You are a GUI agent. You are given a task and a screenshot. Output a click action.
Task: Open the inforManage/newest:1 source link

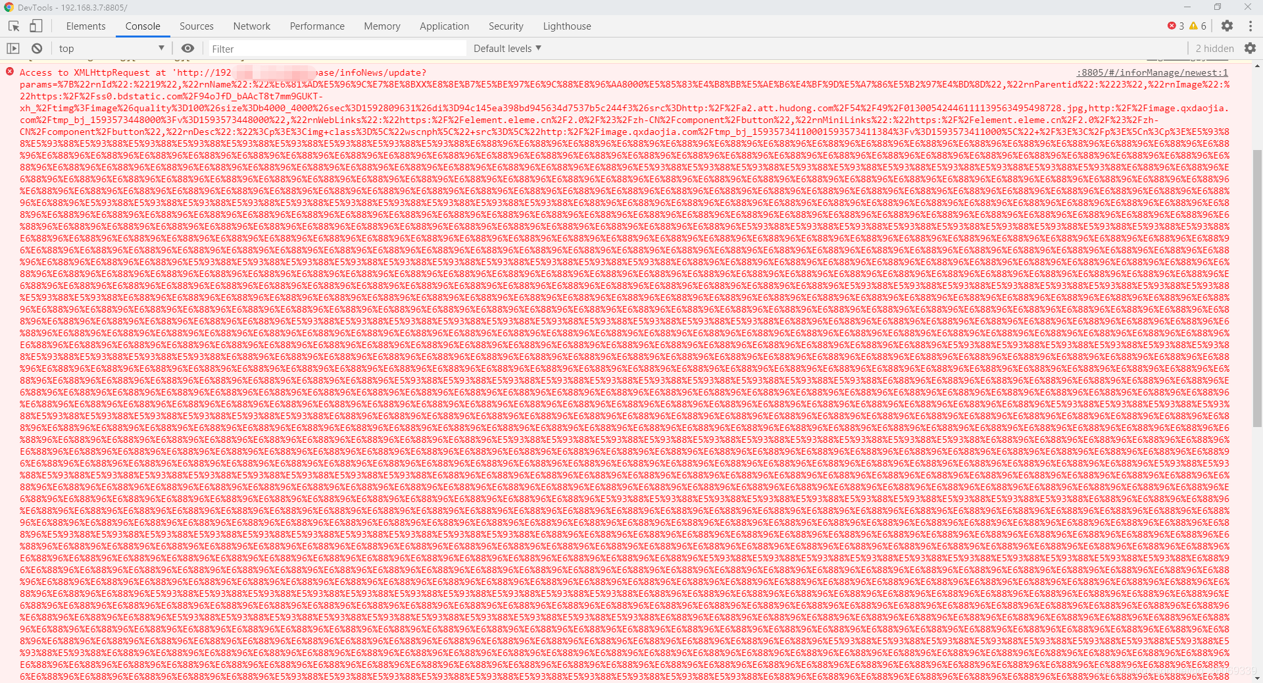(x=1152, y=72)
